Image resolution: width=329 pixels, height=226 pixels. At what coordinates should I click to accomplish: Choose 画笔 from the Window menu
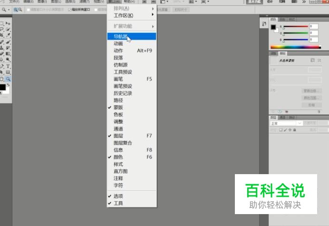tap(132, 79)
